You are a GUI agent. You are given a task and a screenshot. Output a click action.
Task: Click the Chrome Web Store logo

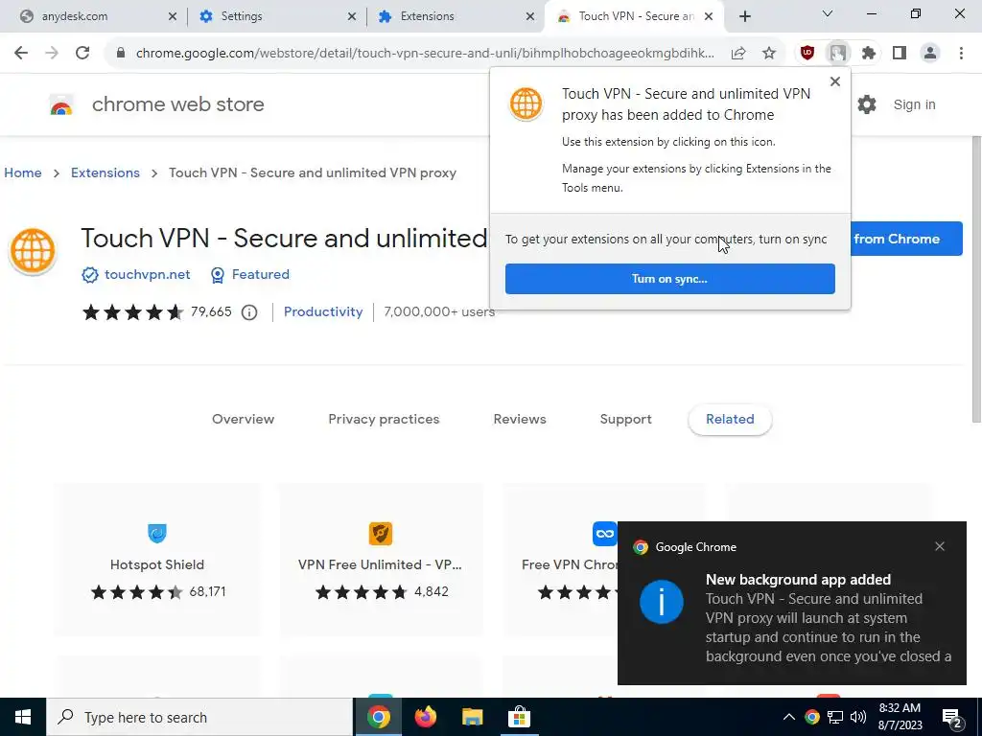pyautogui.click(x=61, y=105)
